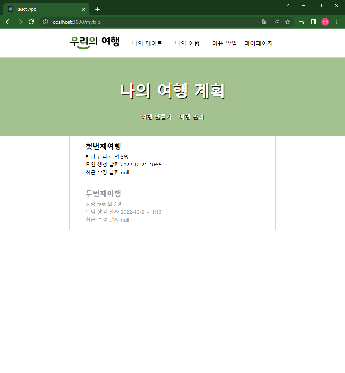Click '방장 관리자 외 3명' text

pos(107,156)
